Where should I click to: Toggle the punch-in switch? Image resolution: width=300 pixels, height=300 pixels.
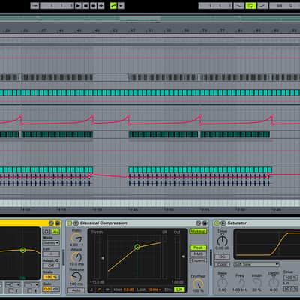238,5
